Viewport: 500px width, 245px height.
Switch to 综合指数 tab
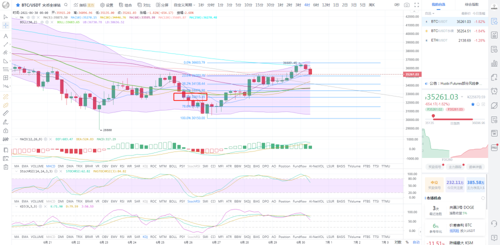pyautogui.click(x=471, y=5)
